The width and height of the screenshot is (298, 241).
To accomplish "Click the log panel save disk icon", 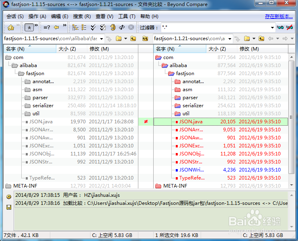I will tap(9, 207).
